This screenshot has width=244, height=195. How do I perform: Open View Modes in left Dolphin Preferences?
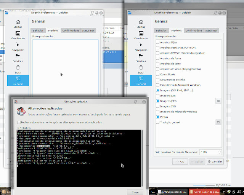pyautogui.click(x=18, y=35)
